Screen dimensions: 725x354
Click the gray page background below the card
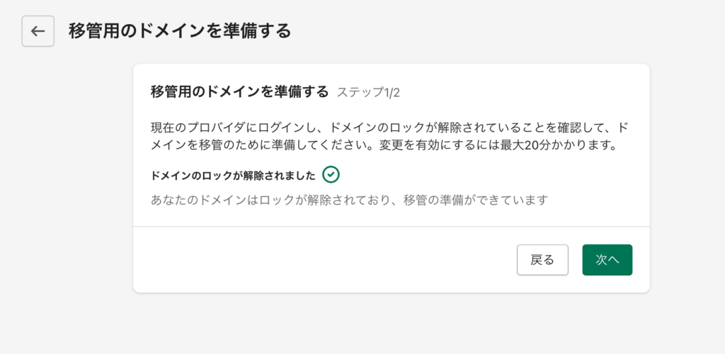[391, 324]
